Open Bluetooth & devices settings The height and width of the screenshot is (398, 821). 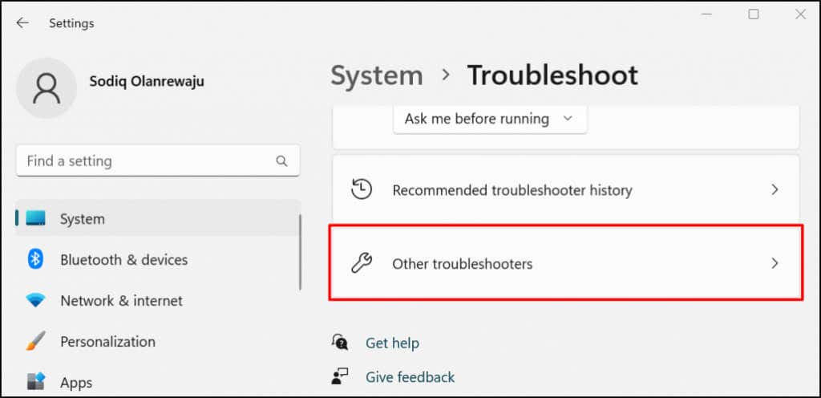tap(158, 259)
